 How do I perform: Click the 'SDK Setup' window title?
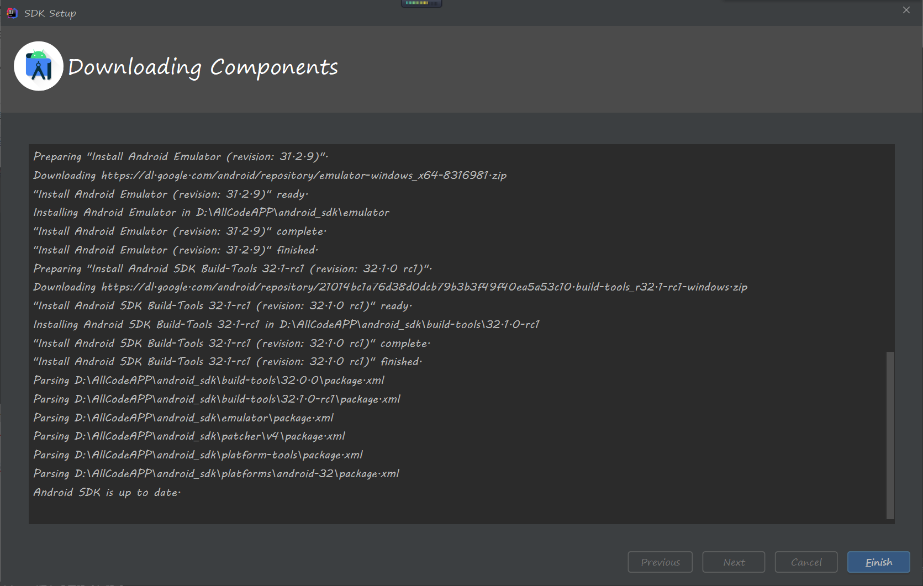coord(50,13)
